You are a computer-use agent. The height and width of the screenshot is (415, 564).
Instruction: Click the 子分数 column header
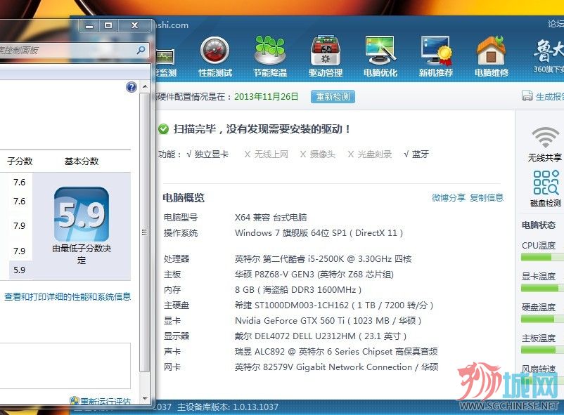[x=20, y=162]
